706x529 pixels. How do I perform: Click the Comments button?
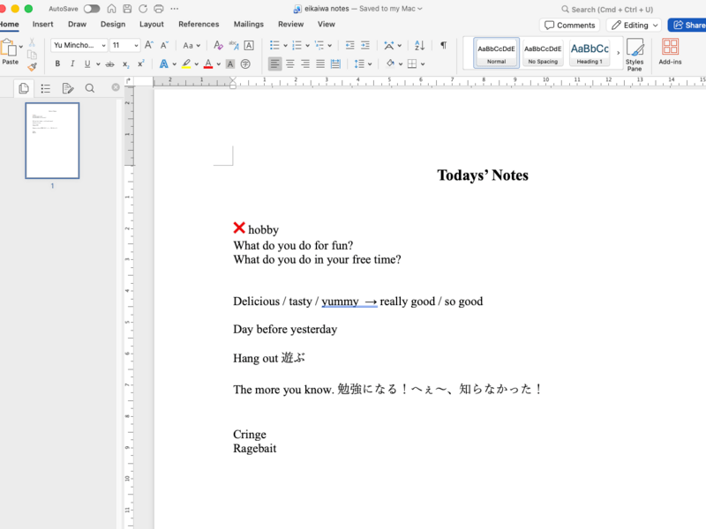569,26
